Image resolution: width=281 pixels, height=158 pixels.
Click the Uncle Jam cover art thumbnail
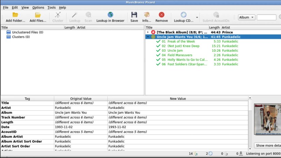[x=268, y=119]
